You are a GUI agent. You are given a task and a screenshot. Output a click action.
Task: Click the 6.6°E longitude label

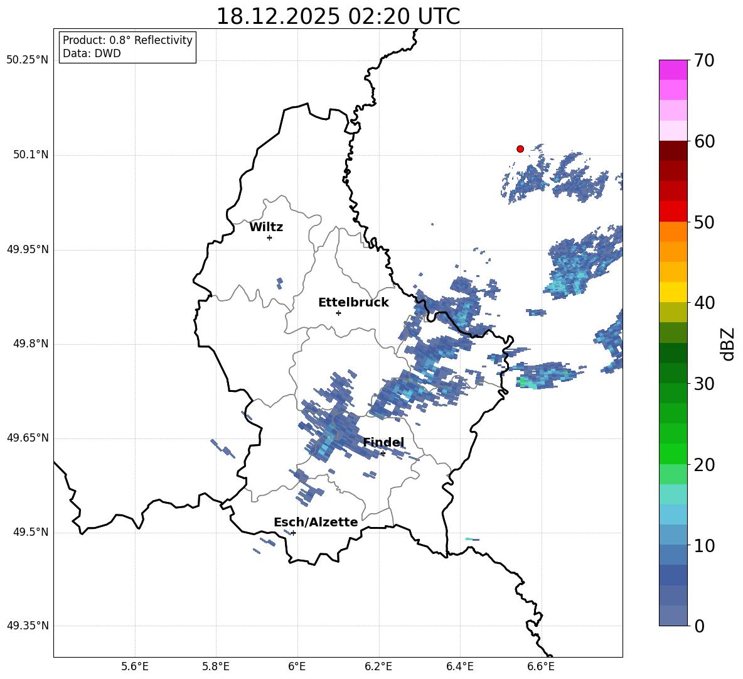pos(541,666)
